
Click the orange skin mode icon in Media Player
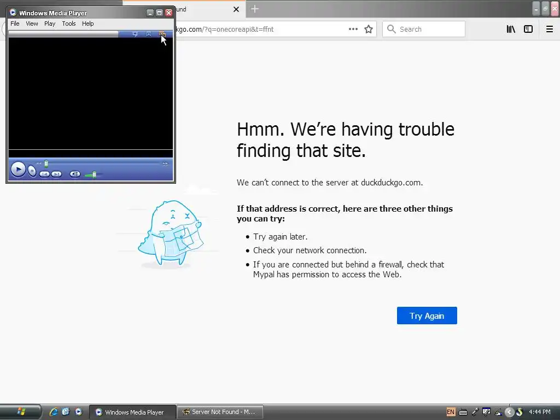coord(162,34)
